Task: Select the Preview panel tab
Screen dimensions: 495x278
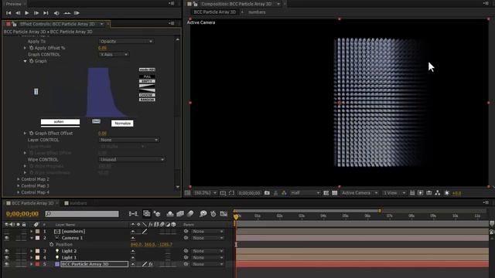Action: [x=14, y=4]
